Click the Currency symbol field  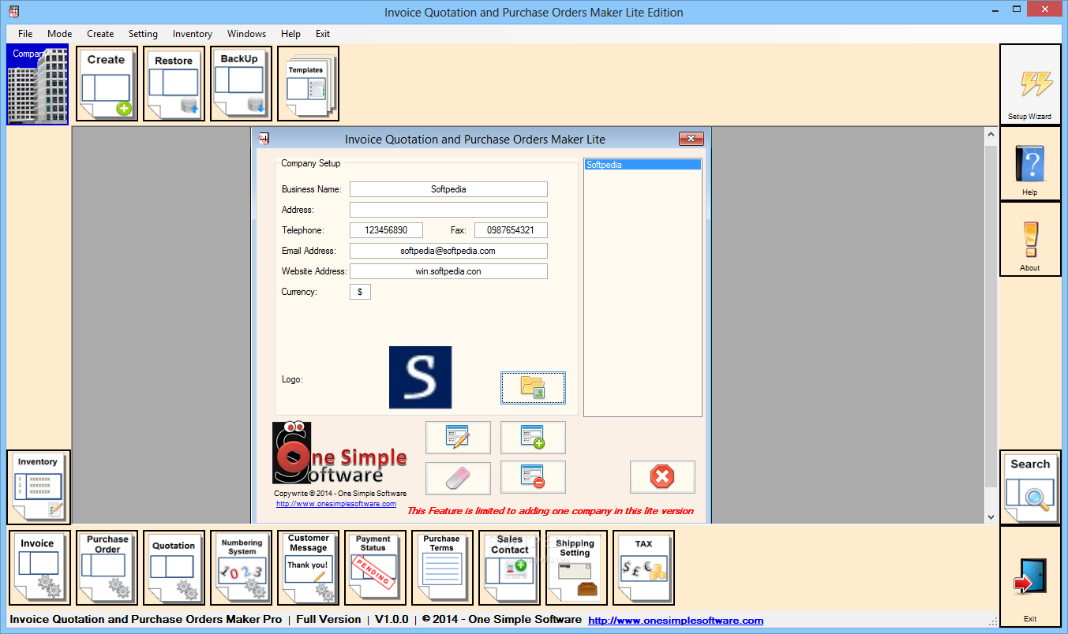click(x=360, y=292)
